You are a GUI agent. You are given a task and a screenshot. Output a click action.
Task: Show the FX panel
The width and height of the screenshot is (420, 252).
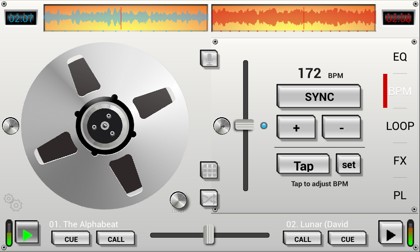click(x=400, y=160)
